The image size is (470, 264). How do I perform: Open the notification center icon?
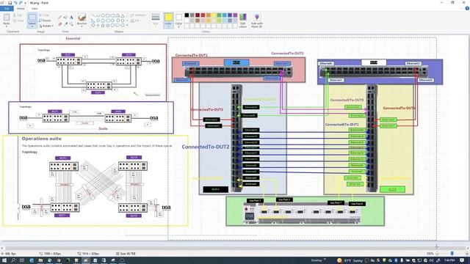click(462, 260)
